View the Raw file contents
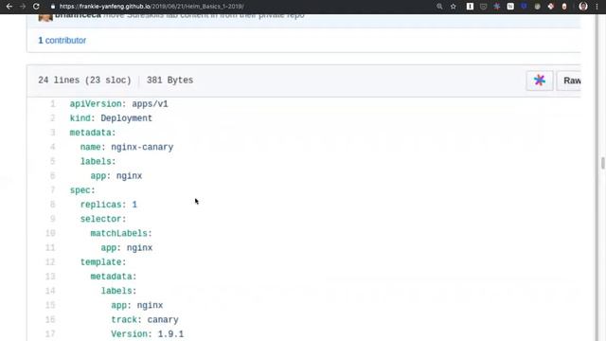The image size is (606, 341). click(x=569, y=81)
